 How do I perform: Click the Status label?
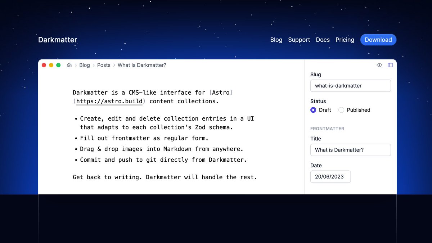318,101
